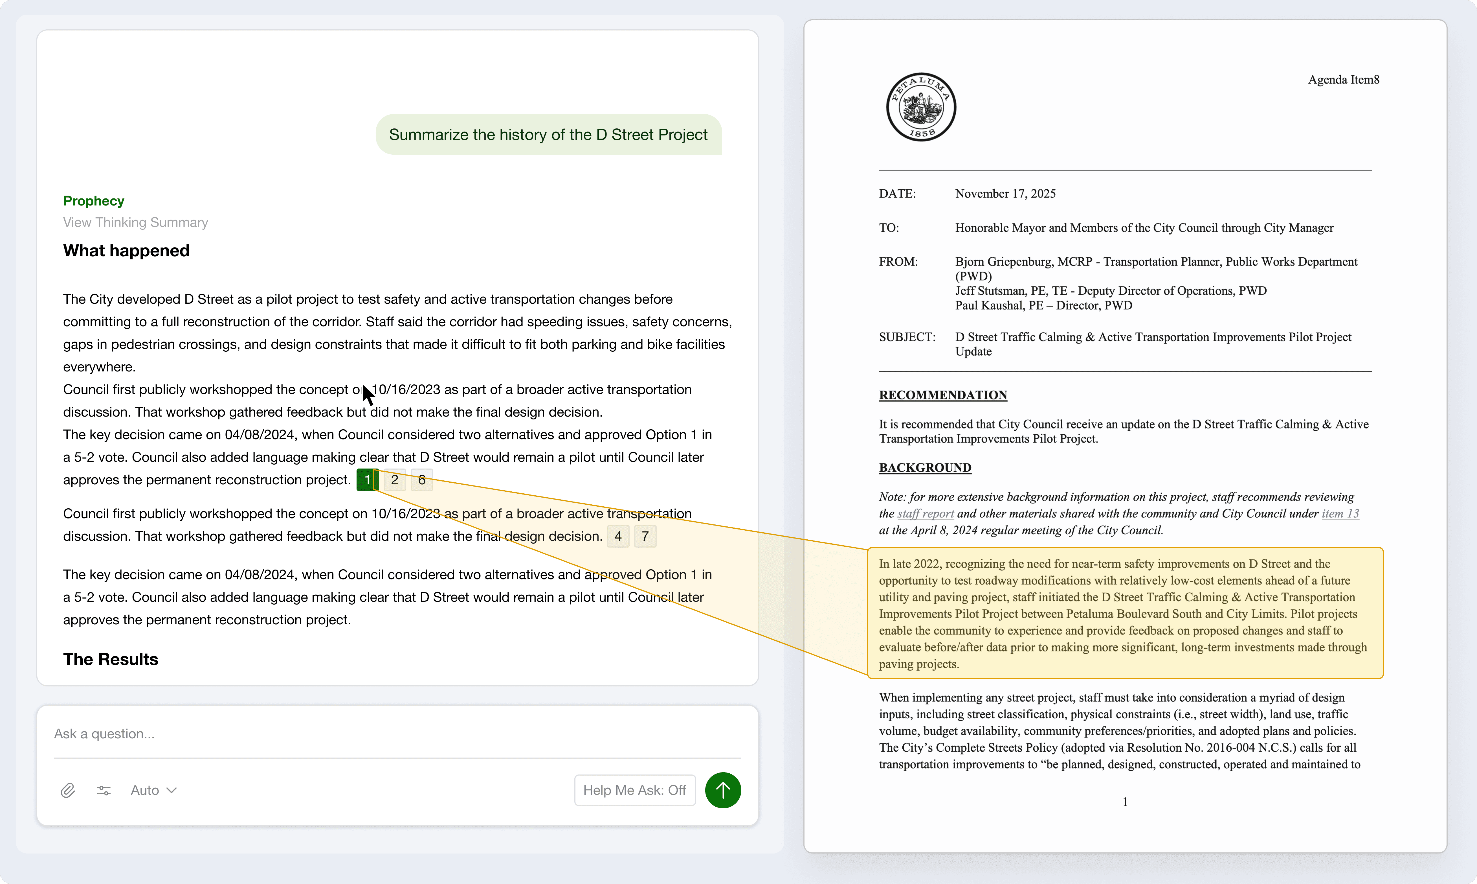
Task: Open citation badge number 6
Action: [421, 480]
